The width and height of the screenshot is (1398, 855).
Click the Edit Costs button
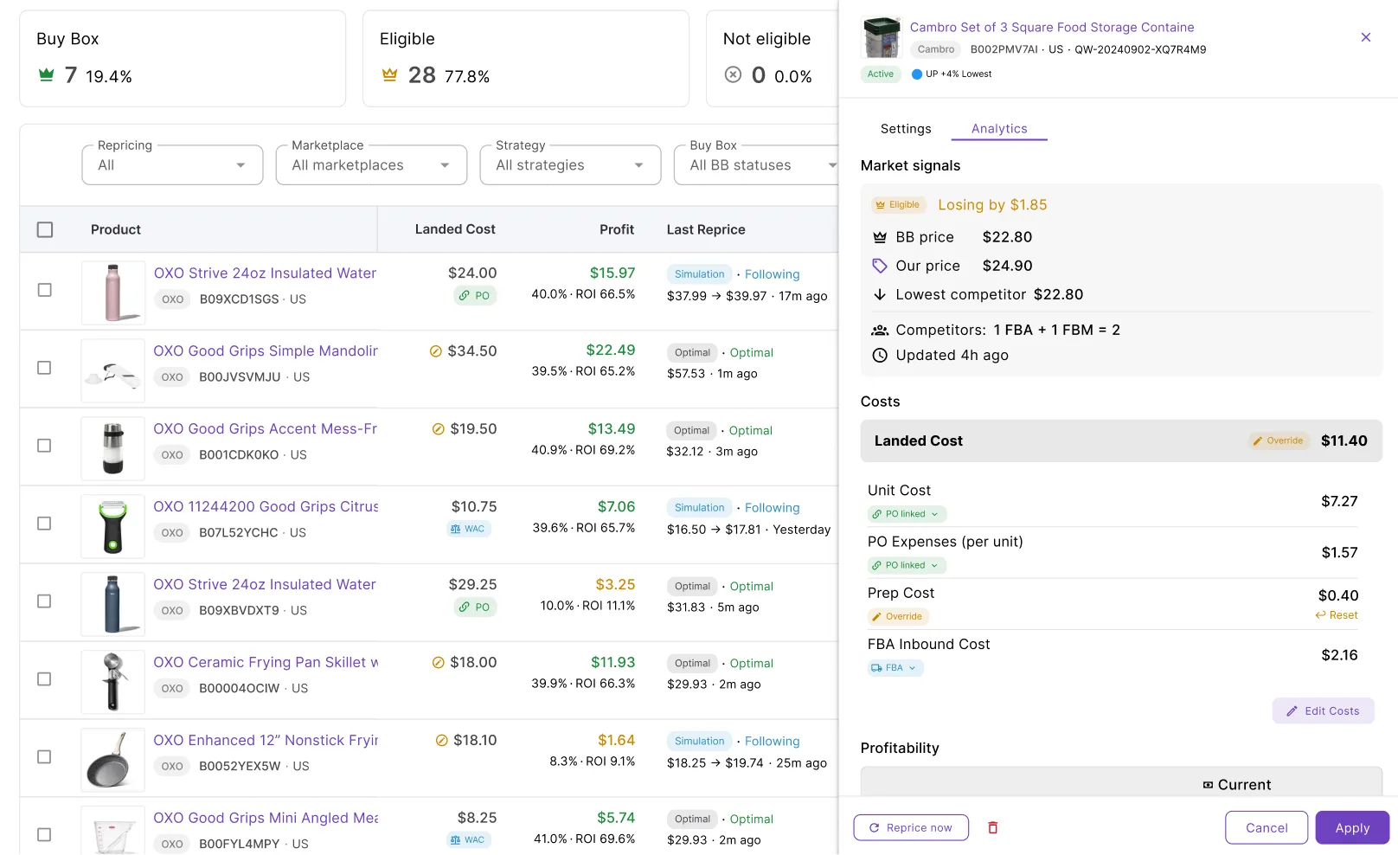tap(1323, 711)
